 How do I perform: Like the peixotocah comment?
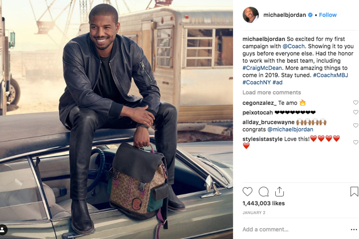[356, 112]
